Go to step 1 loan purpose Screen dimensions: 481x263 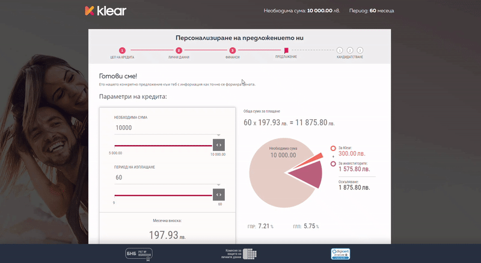point(122,51)
